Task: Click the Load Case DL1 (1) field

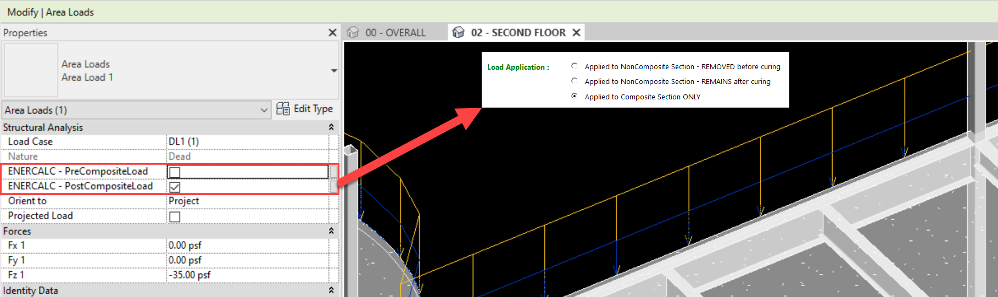Action: tap(247, 142)
